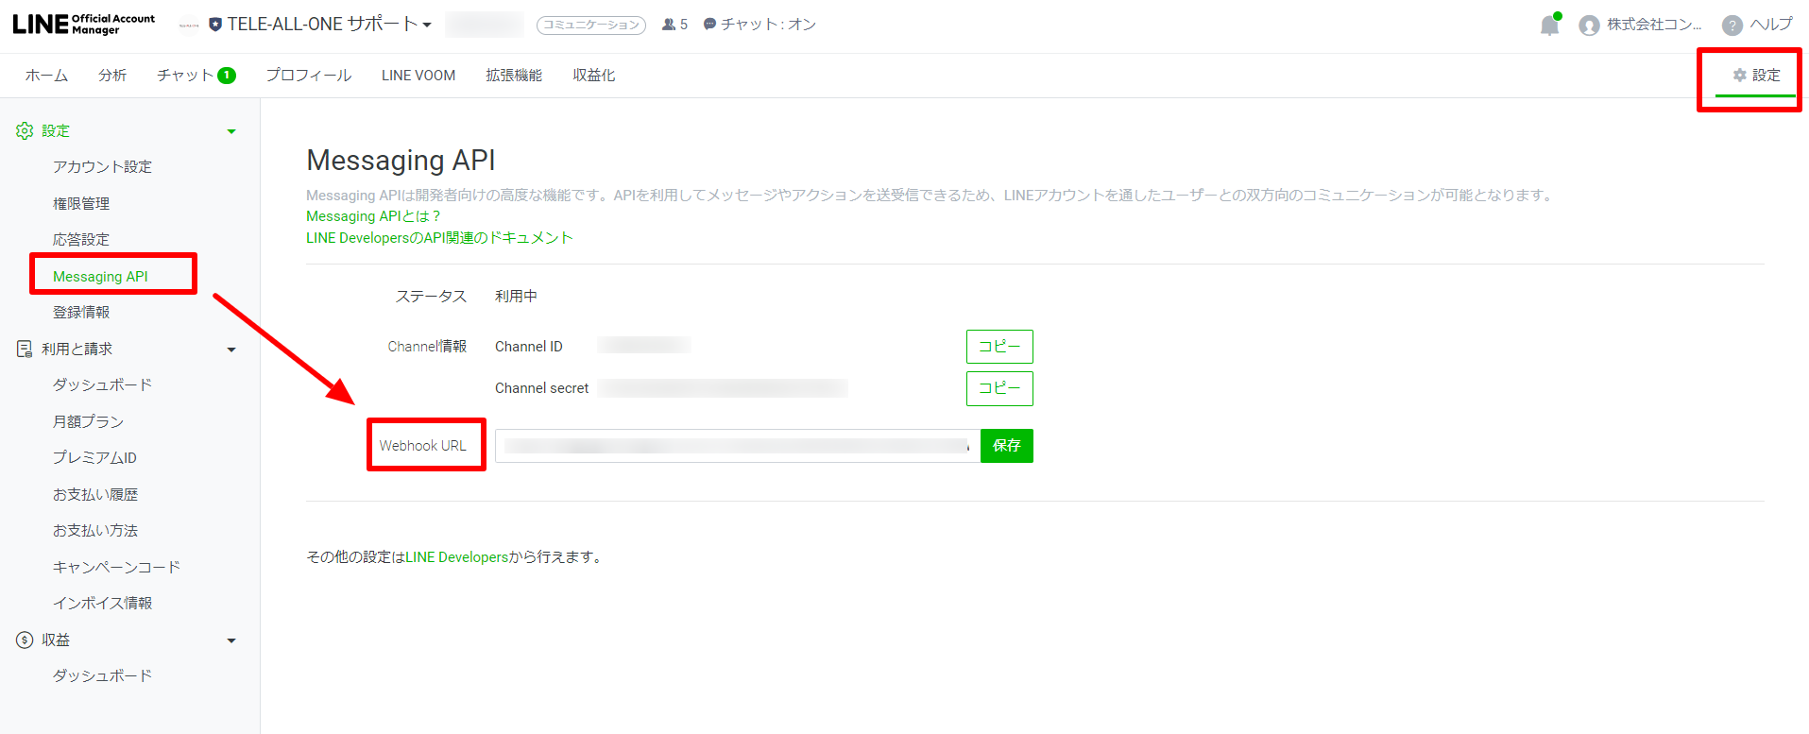
Task: Select アカウント設定 in the sidebar
Action: (x=102, y=167)
